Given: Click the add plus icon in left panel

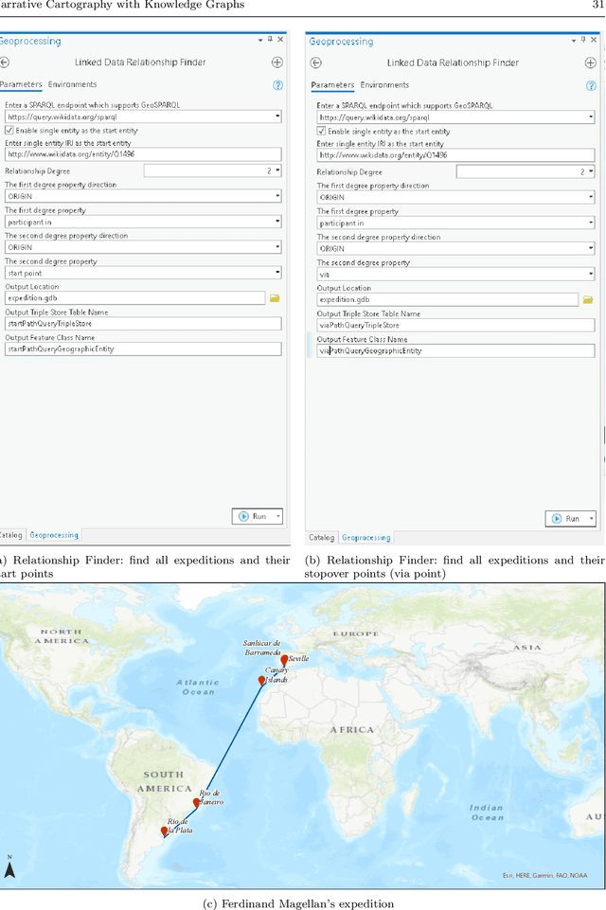Looking at the screenshot, I should (x=277, y=62).
